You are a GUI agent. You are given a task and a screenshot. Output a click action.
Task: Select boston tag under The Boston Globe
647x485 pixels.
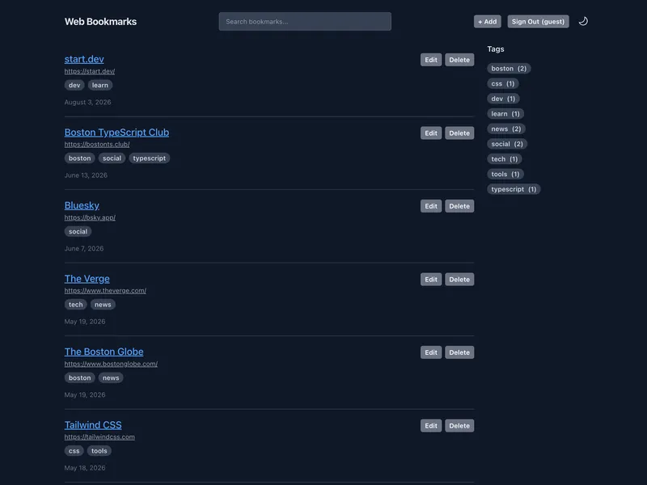(79, 377)
